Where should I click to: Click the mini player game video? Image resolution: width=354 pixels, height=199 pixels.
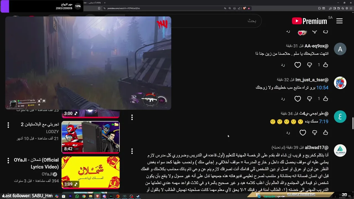88,63
